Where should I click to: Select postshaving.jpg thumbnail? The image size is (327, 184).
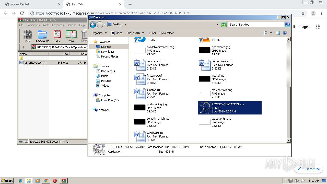[140, 108]
